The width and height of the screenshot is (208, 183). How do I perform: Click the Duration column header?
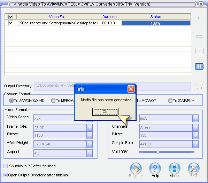point(109,17)
